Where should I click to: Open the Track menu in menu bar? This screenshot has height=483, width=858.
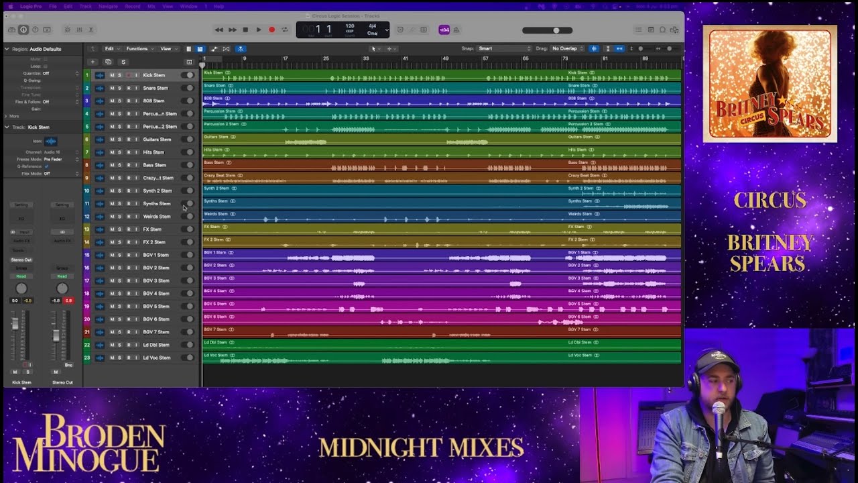86,6
